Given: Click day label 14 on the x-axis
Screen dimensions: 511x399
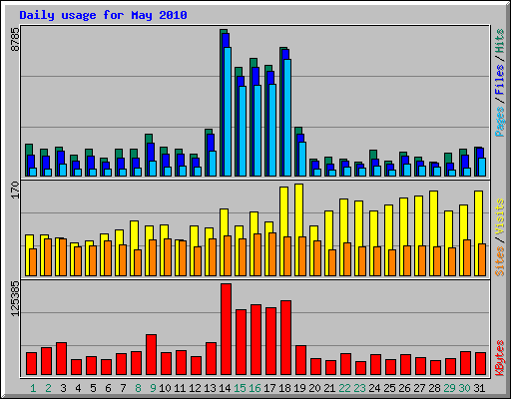Looking at the screenshot, I should coord(225,388).
